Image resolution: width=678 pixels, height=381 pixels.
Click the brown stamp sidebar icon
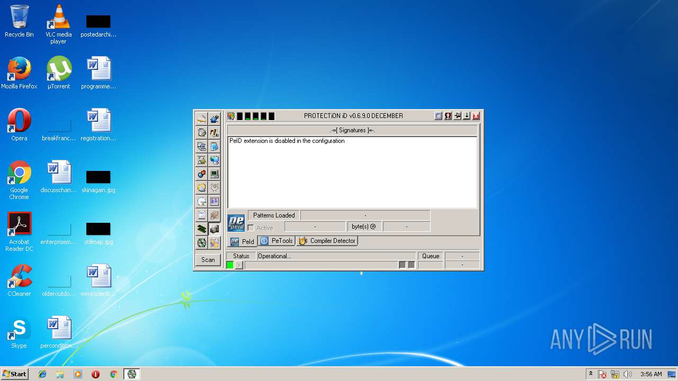(214, 215)
